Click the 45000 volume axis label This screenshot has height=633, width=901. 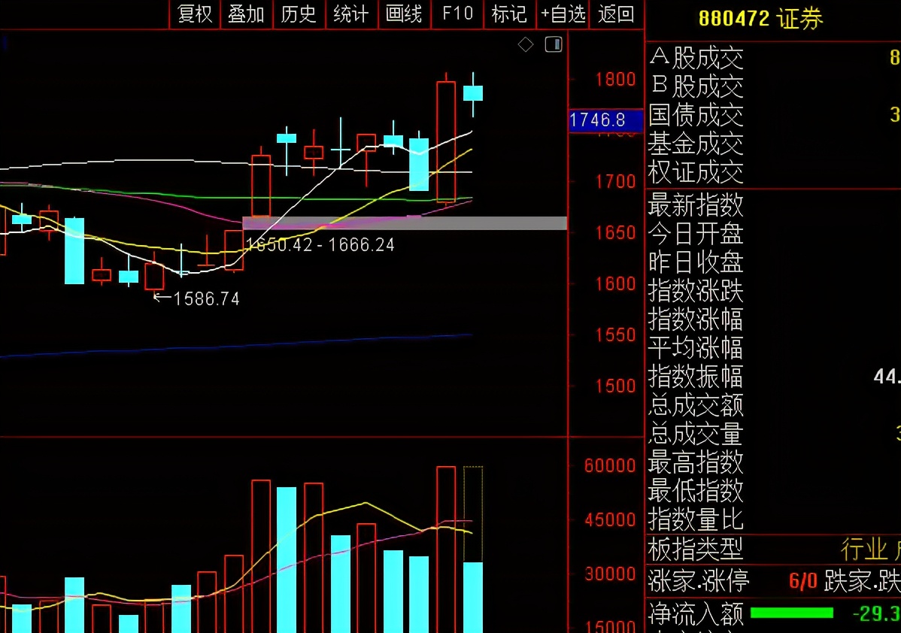[610, 519]
